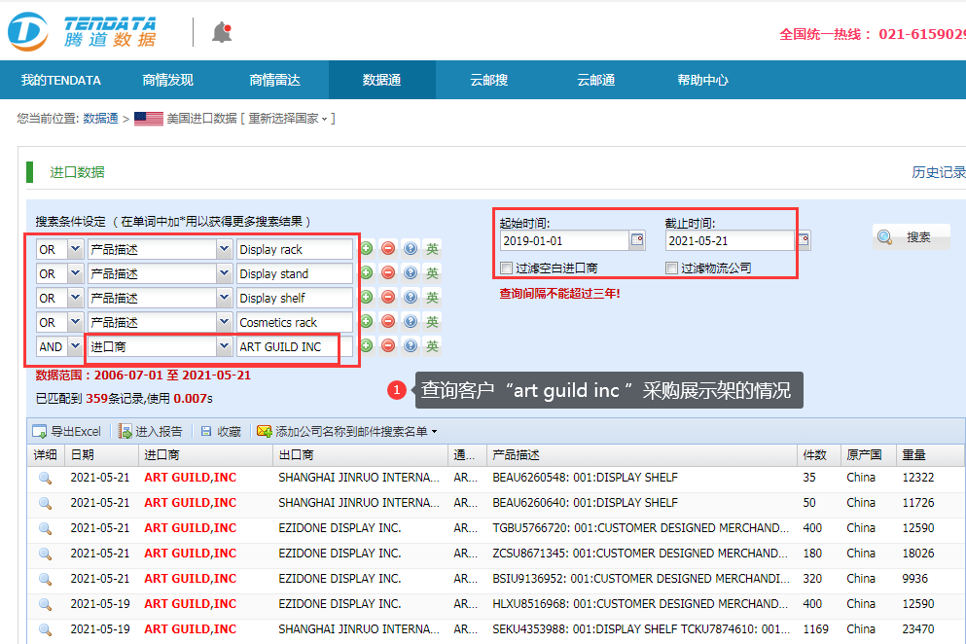This screenshot has height=644, width=966.
Task: Click the 英 icon beside Display rack
Action: pyautogui.click(x=433, y=249)
